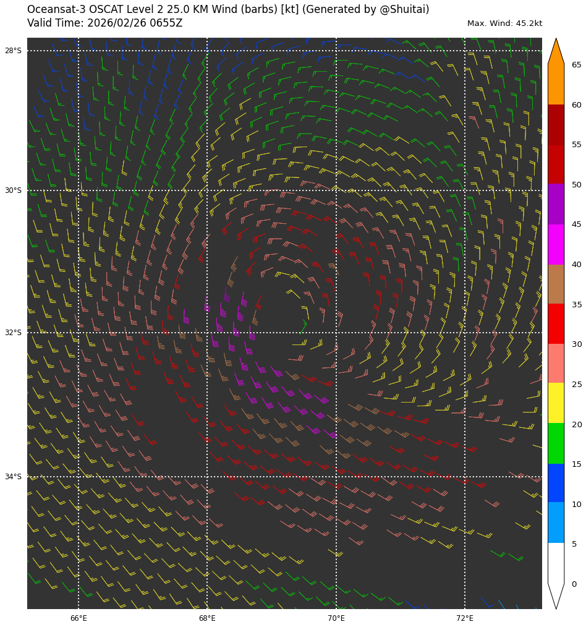Viewport: 586px width, 627px height.
Task: Pick the salmon 25–30 kt colorbar band
Action: [x=556, y=364]
